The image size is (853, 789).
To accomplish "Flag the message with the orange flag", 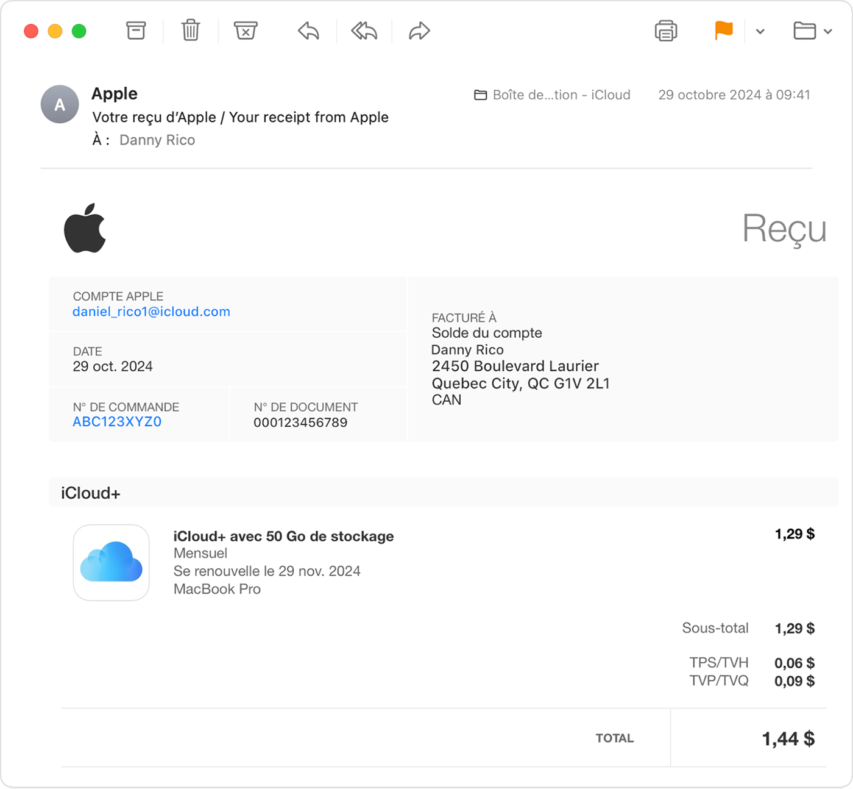I will pos(723,30).
